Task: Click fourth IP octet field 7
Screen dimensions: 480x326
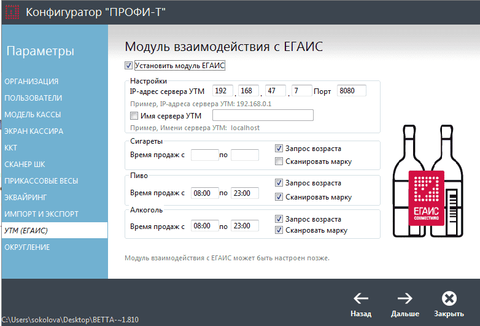Action: pos(302,91)
